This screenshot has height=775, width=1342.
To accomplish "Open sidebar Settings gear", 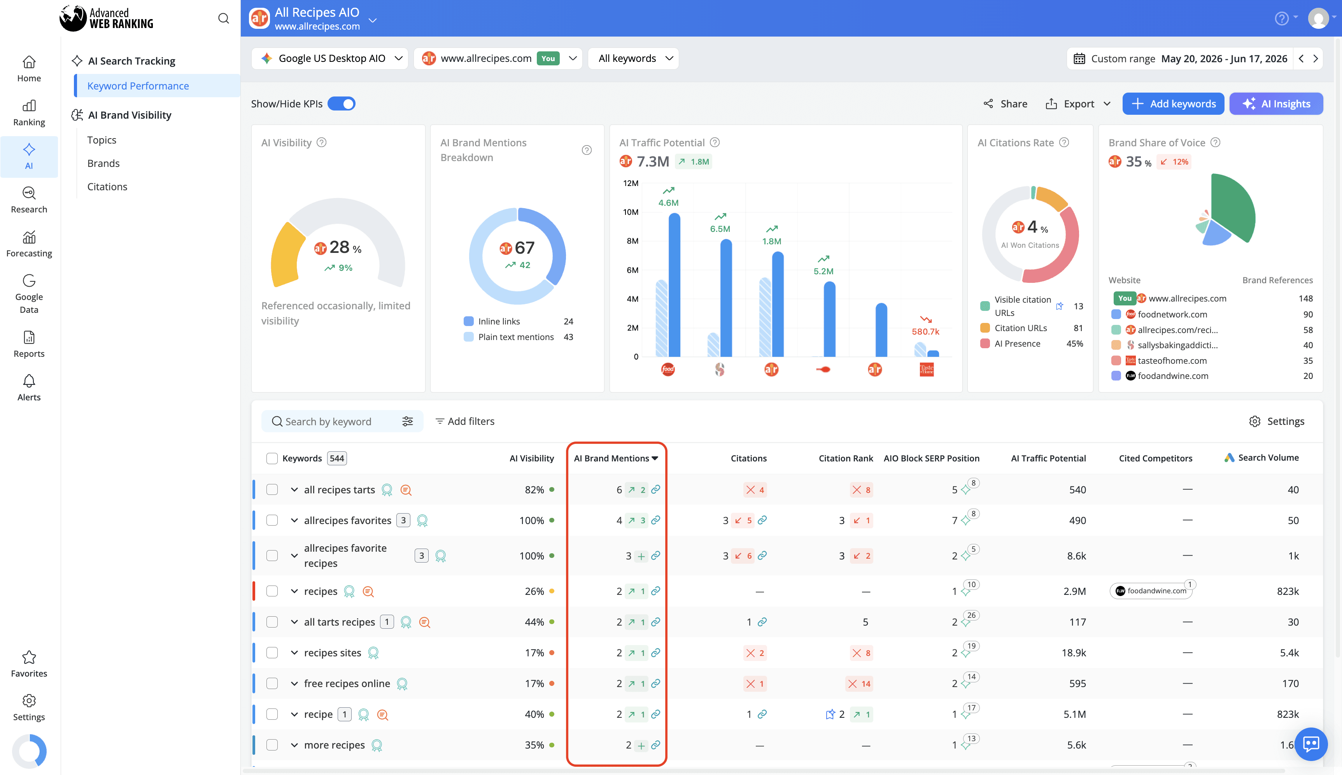I will (x=29, y=707).
